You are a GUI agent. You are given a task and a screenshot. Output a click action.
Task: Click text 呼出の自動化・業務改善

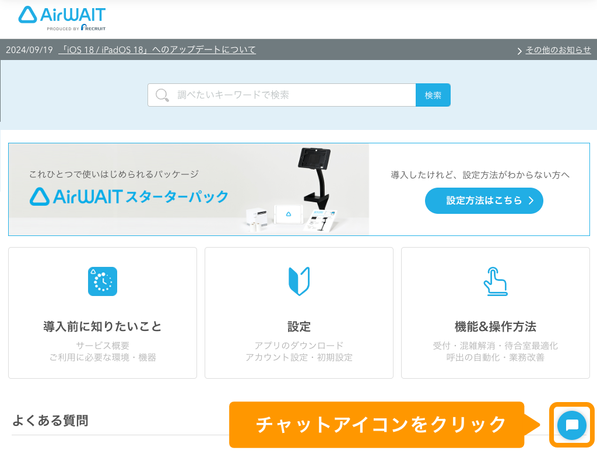click(496, 357)
